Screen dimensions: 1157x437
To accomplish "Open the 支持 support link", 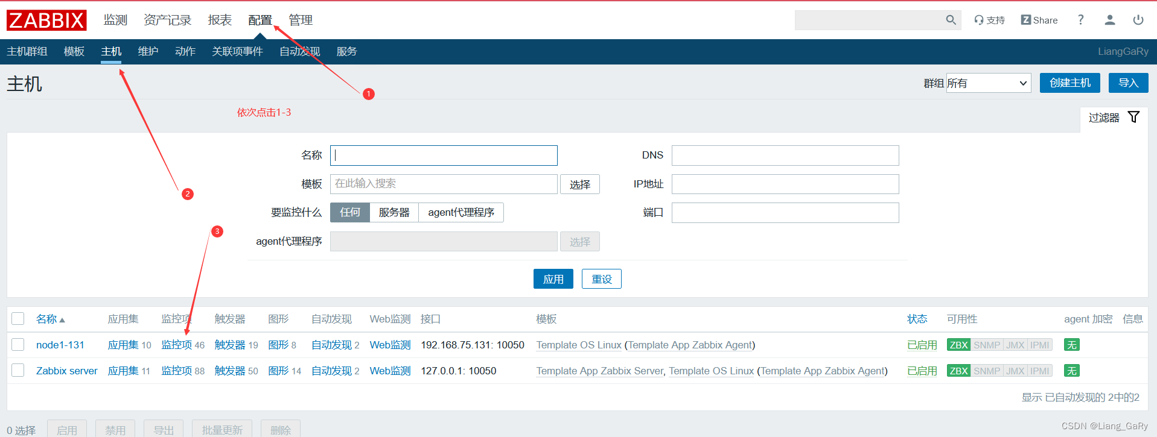I will [989, 20].
